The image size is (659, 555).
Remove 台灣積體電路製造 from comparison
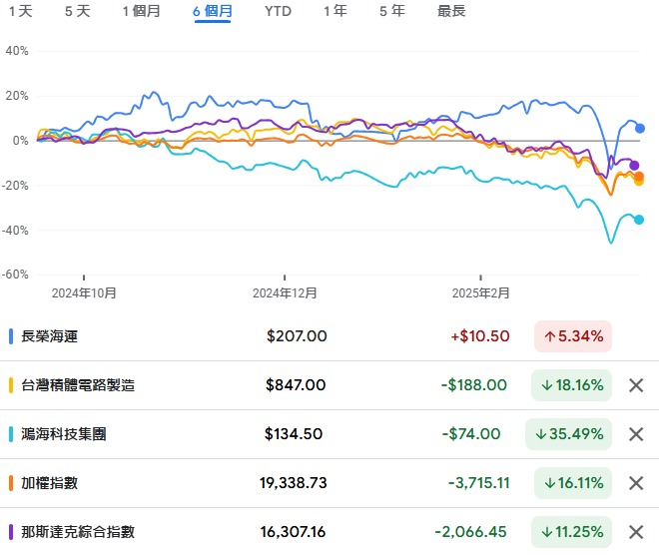point(636,385)
